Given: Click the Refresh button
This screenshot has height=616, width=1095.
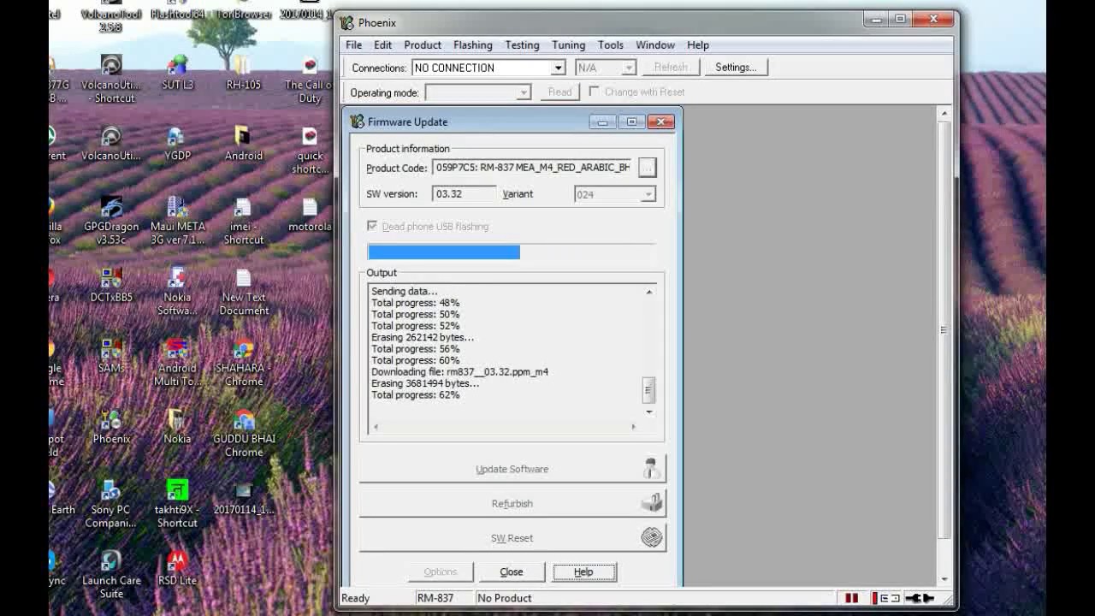Looking at the screenshot, I should click(x=671, y=67).
